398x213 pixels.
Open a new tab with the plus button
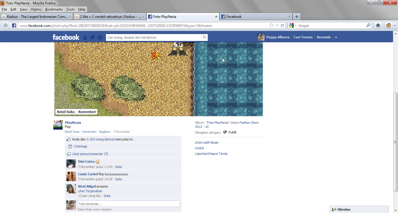click(x=297, y=17)
